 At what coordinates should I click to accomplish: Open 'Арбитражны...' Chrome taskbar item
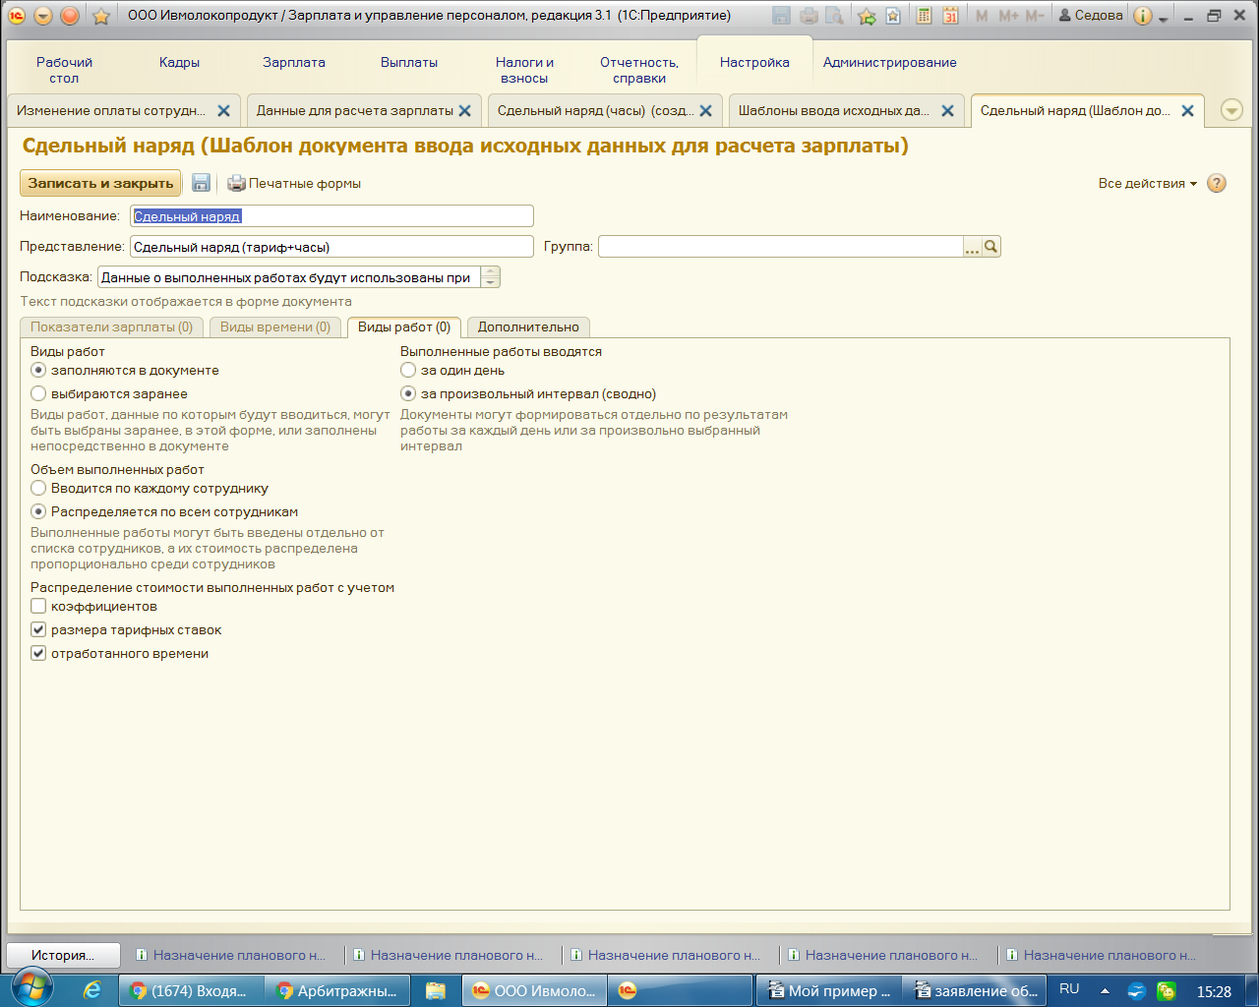pyautogui.click(x=337, y=990)
